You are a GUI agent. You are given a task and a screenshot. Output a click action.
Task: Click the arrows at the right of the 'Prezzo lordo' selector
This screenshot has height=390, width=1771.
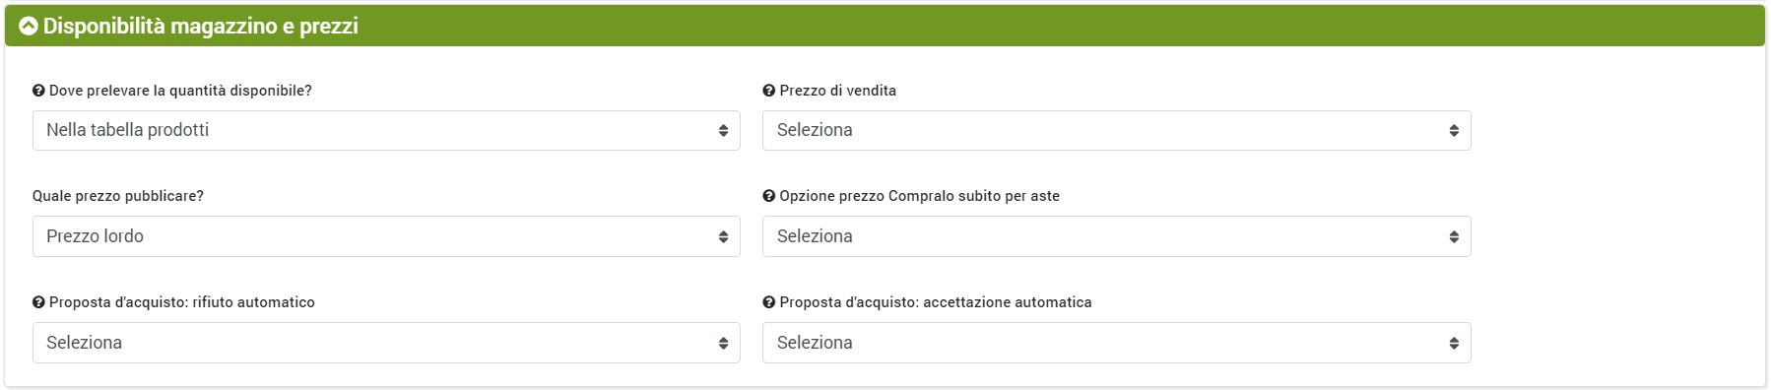coord(723,236)
